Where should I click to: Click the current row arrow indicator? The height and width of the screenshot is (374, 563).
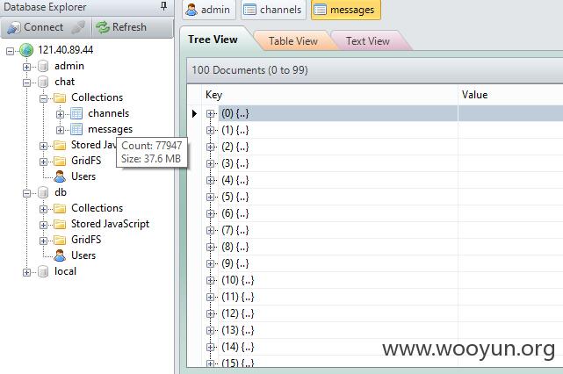tap(194, 114)
